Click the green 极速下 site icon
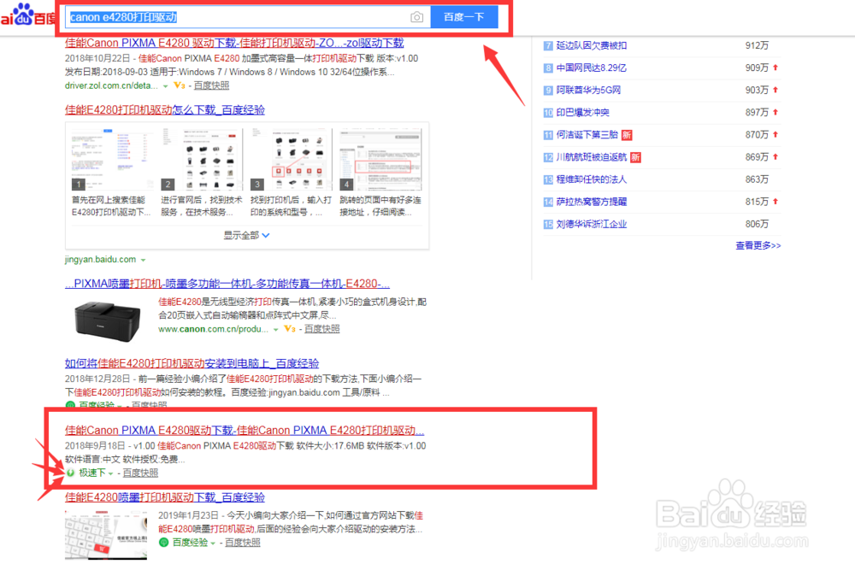855x570 pixels. [x=70, y=473]
